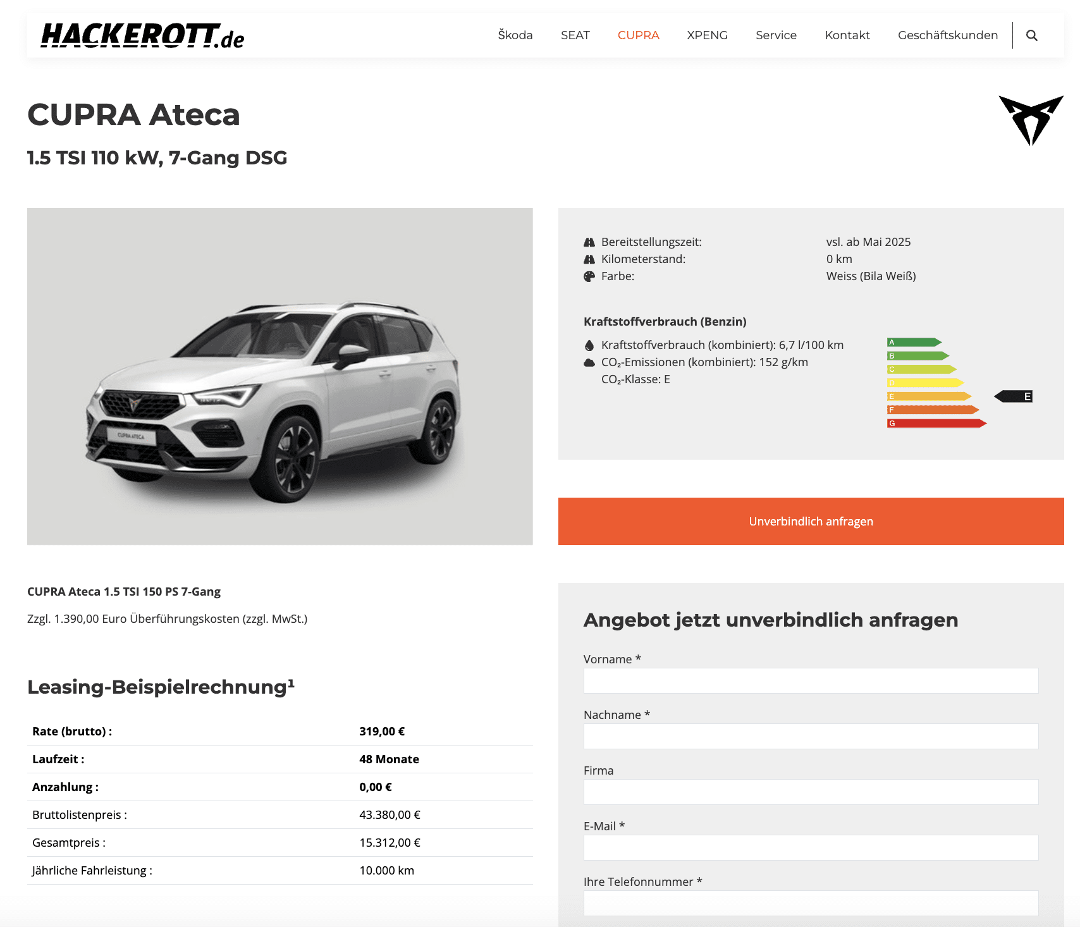Open the XPENG menu
1080x927 pixels.
pyautogui.click(x=707, y=35)
